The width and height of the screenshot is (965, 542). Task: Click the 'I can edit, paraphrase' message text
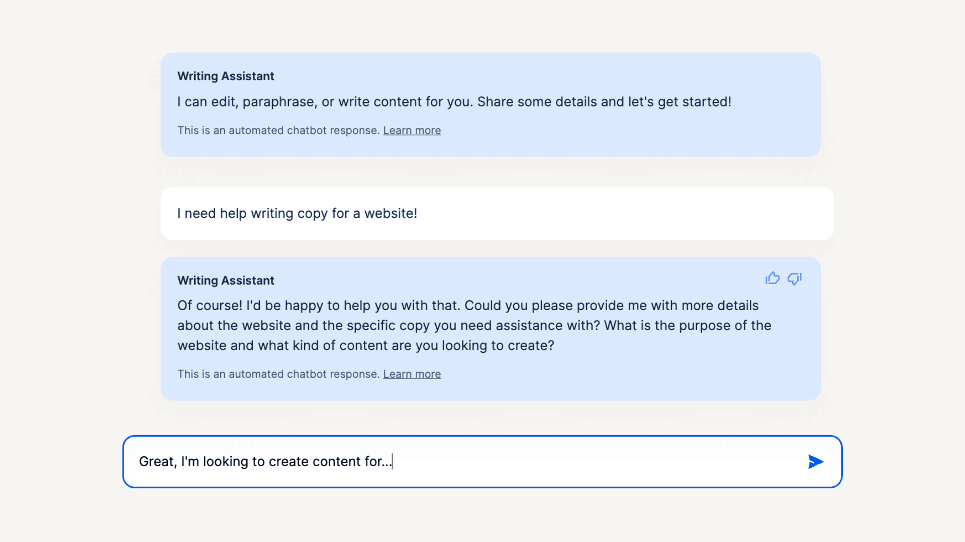click(454, 102)
